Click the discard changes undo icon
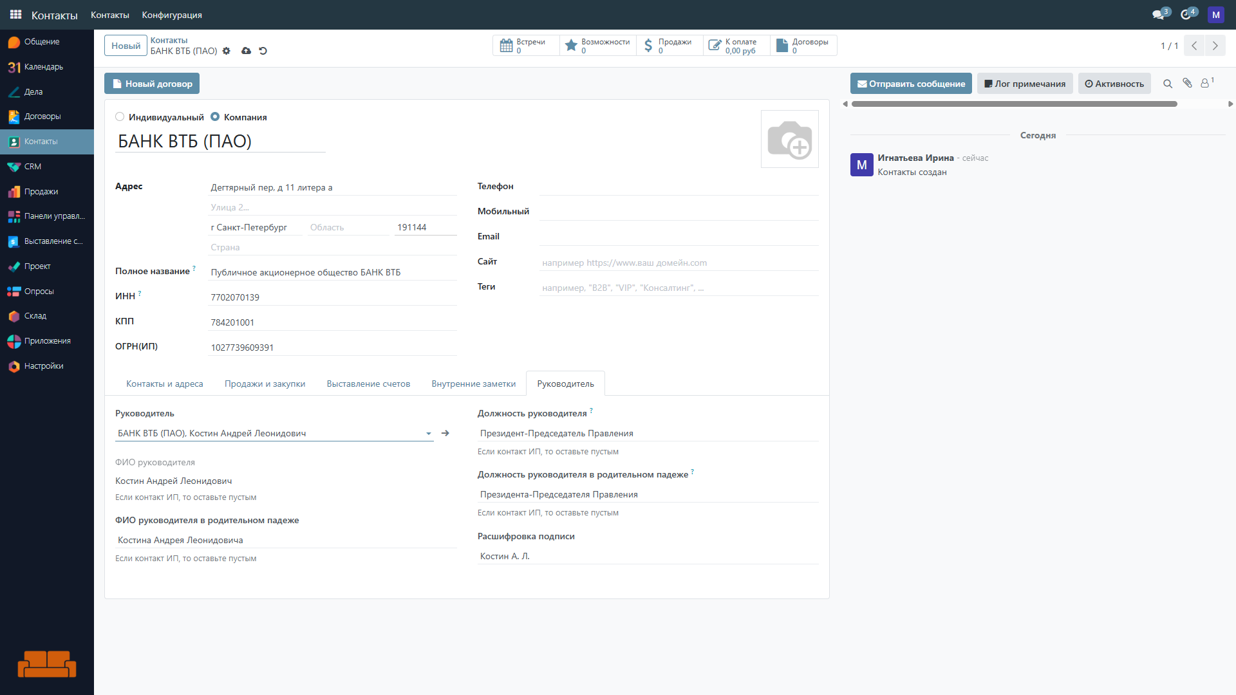 pos(263,51)
